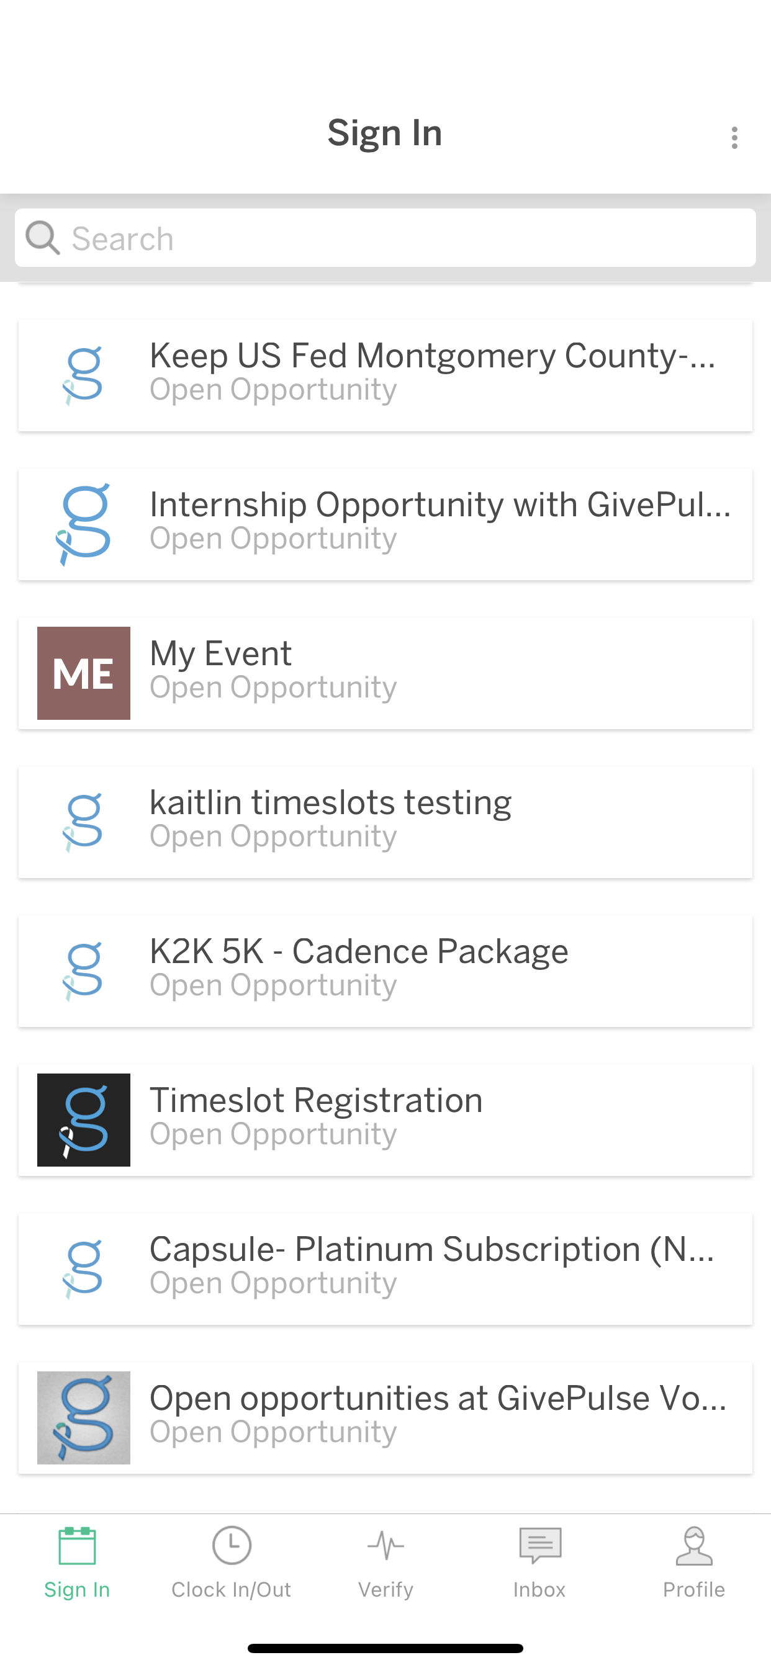This screenshot has width=771, height=1668.
Task: Open Capsule- Platinum Subscription opportunity
Action: (x=385, y=1268)
